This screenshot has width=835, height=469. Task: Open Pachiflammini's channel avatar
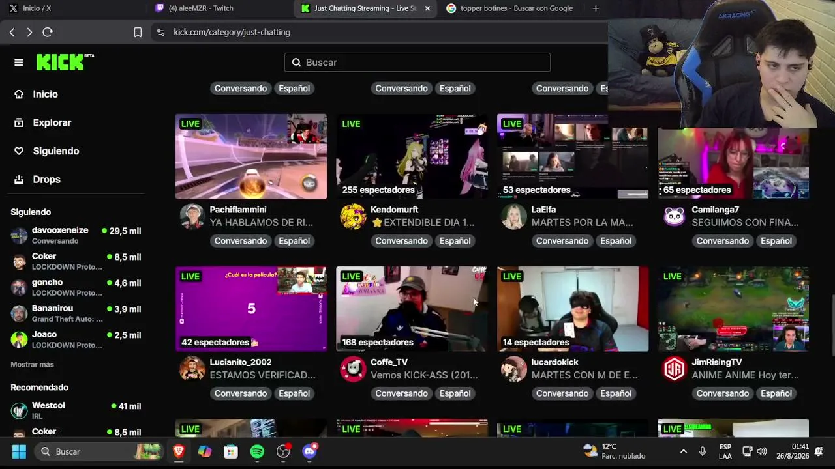click(192, 217)
